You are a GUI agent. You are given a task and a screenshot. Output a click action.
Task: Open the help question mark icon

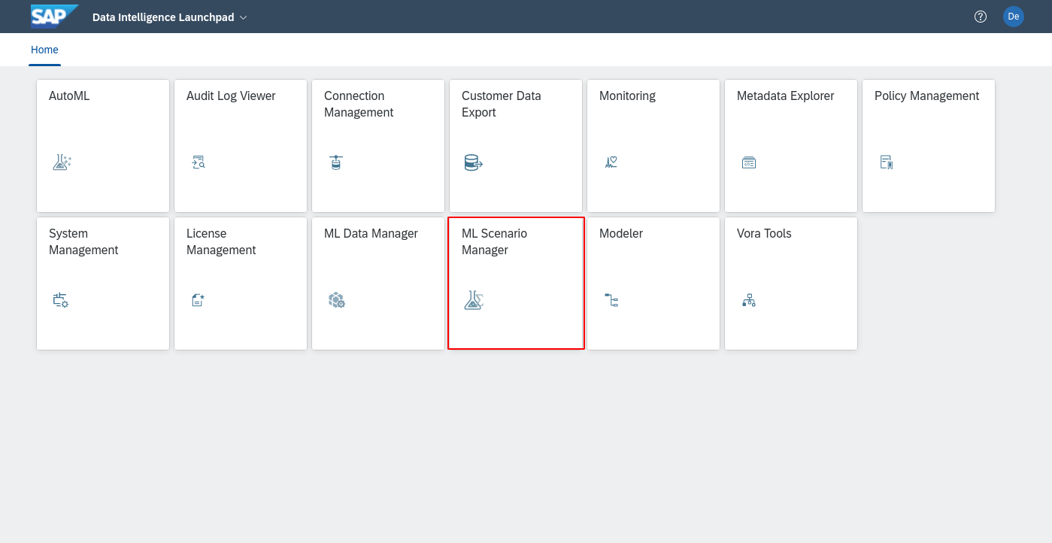point(980,17)
